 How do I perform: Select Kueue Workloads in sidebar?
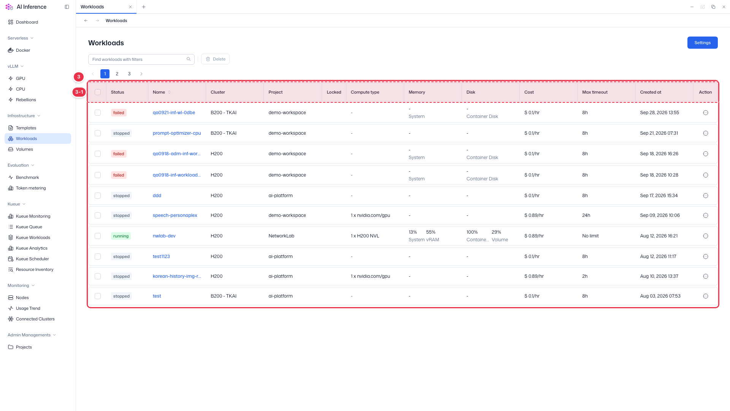pyautogui.click(x=33, y=237)
